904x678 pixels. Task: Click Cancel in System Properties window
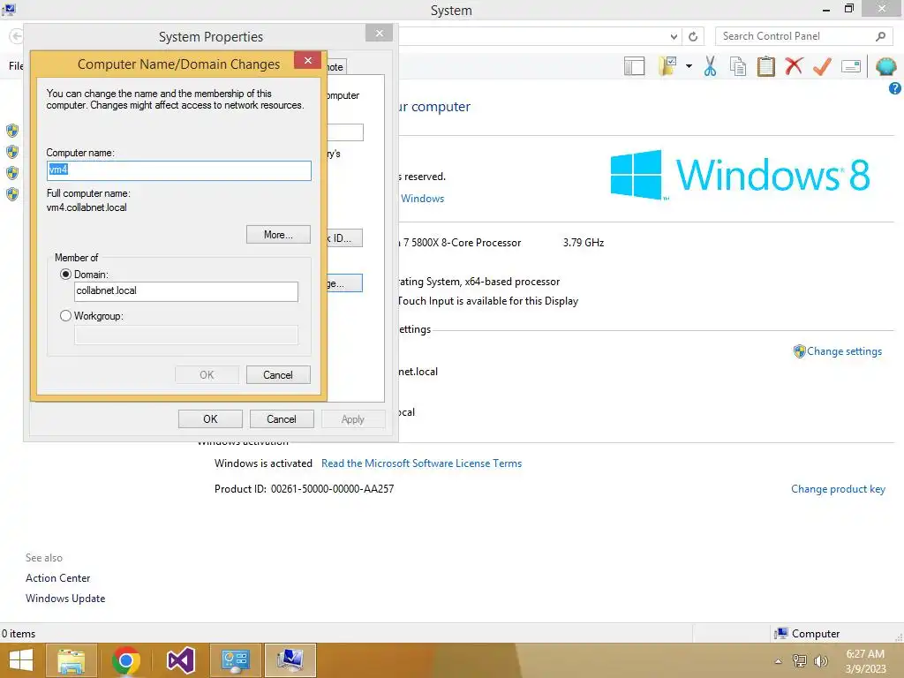coord(282,419)
